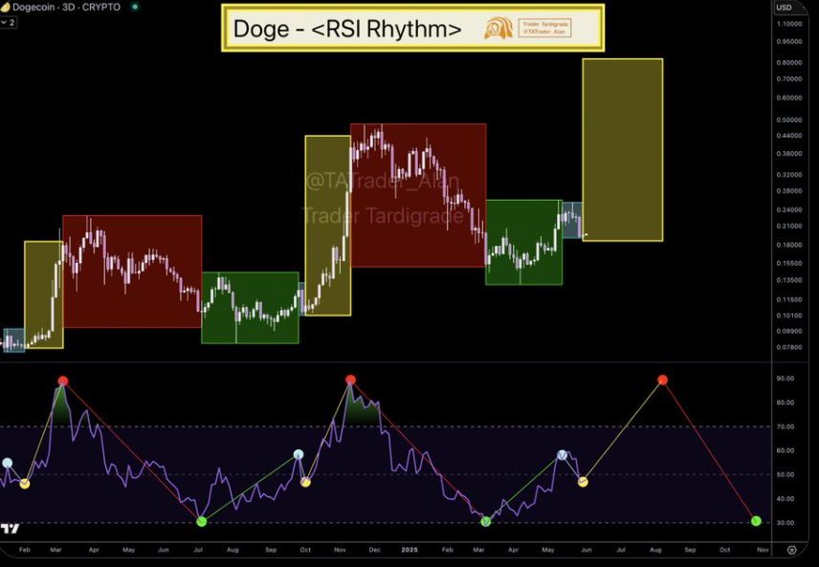Click the projected green RSI dot near Nov
The height and width of the screenshot is (567, 819).
[x=756, y=520]
